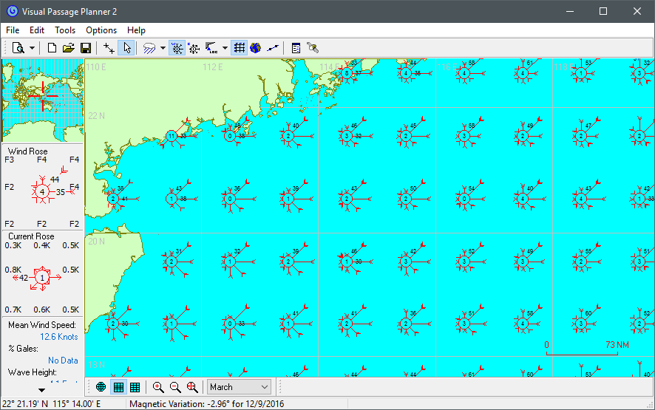Open the March month dropdown
The height and width of the screenshot is (410, 655).
pyautogui.click(x=239, y=386)
